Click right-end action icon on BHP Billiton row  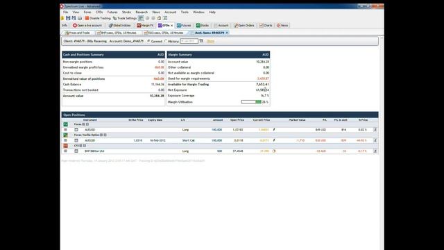(375, 151)
